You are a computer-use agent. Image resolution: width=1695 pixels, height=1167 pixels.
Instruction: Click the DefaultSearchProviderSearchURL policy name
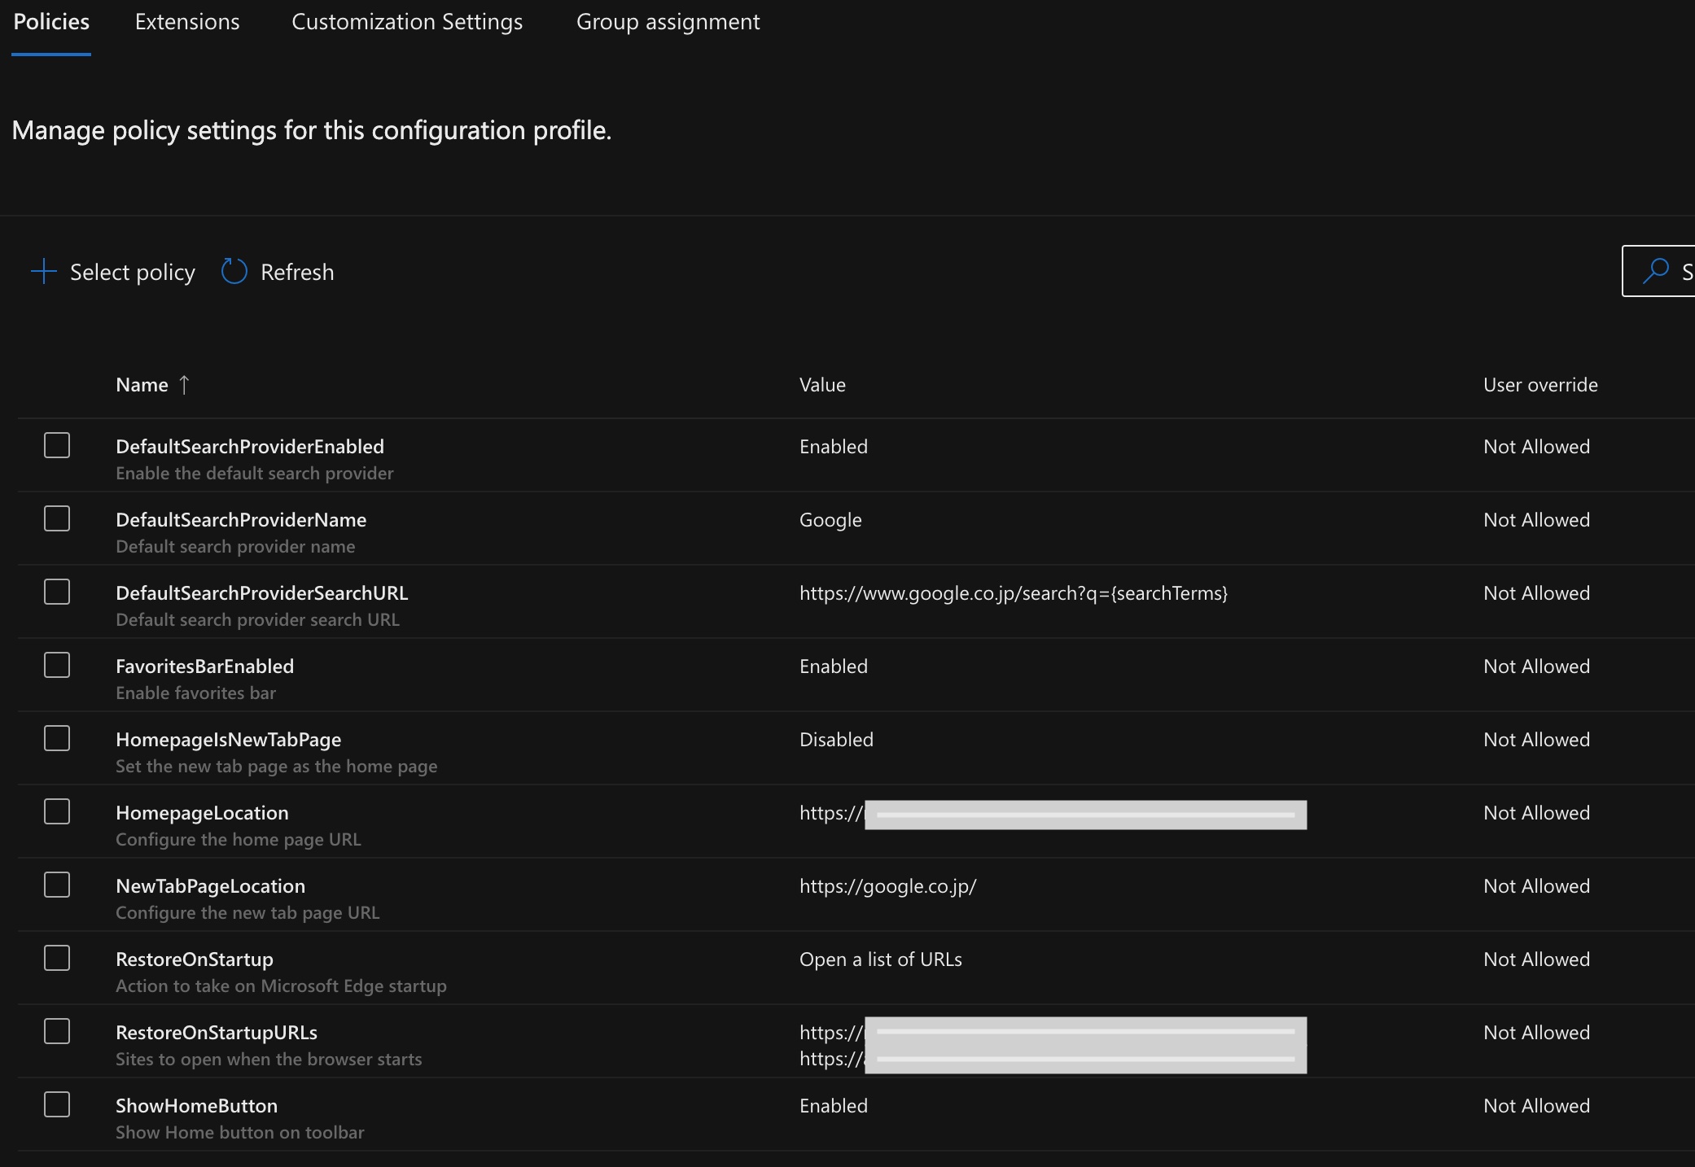261,593
